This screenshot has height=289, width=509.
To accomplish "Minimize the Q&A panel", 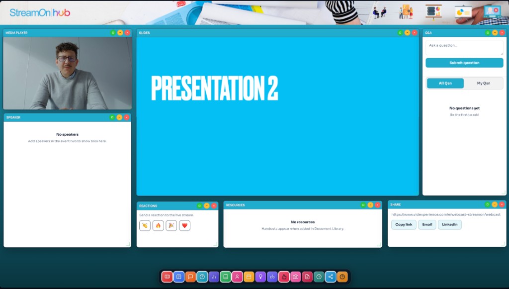I will [495, 32].
